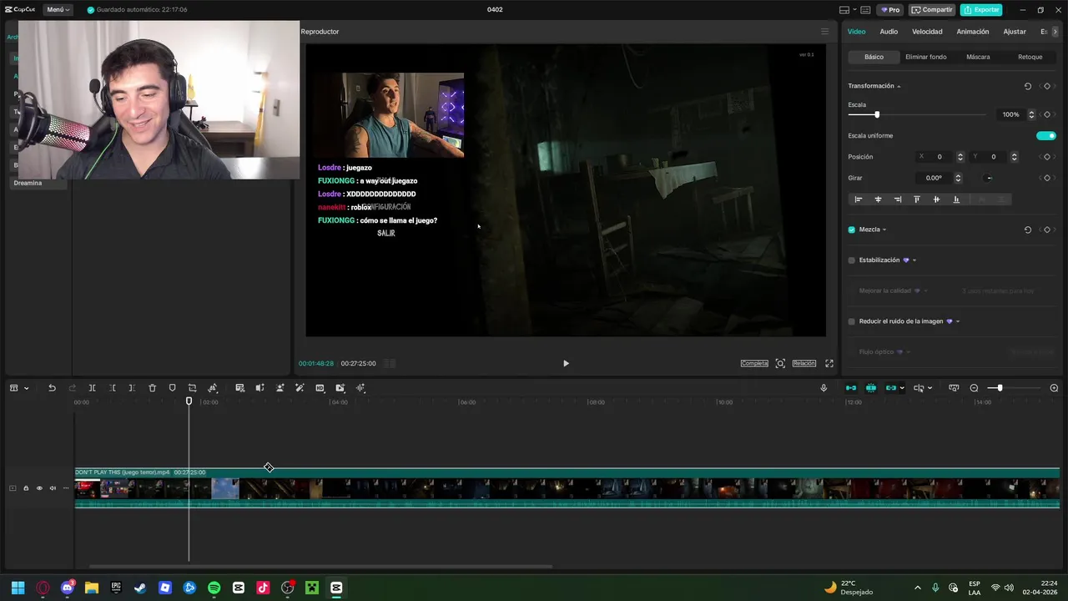Toggle auto snapping in timeline
Screen dimensions: 1068x601
point(871,388)
